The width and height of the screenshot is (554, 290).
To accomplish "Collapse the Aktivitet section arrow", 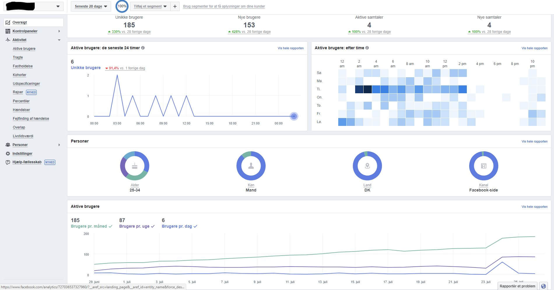I will (x=59, y=40).
